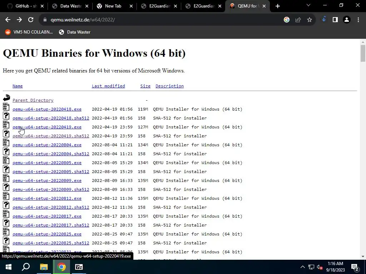Screen dimensions: 366x274
Task: Click unknown file icon for 20220812.sha512
Action: (x=6, y=205)
